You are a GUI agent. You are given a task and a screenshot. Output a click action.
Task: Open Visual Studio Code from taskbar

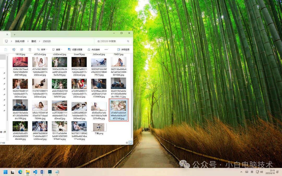(x=35, y=172)
